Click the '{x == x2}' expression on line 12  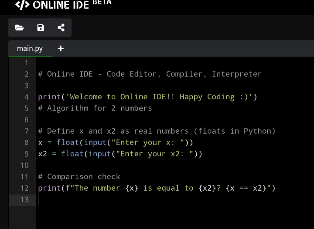pos(246,188)
